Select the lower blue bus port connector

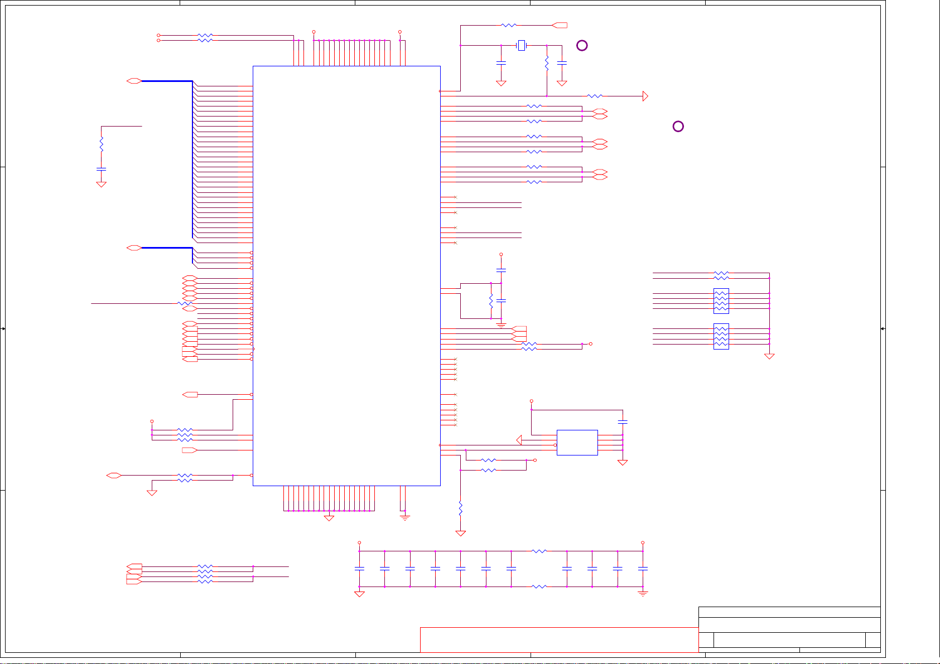click(x=134, y=248)
